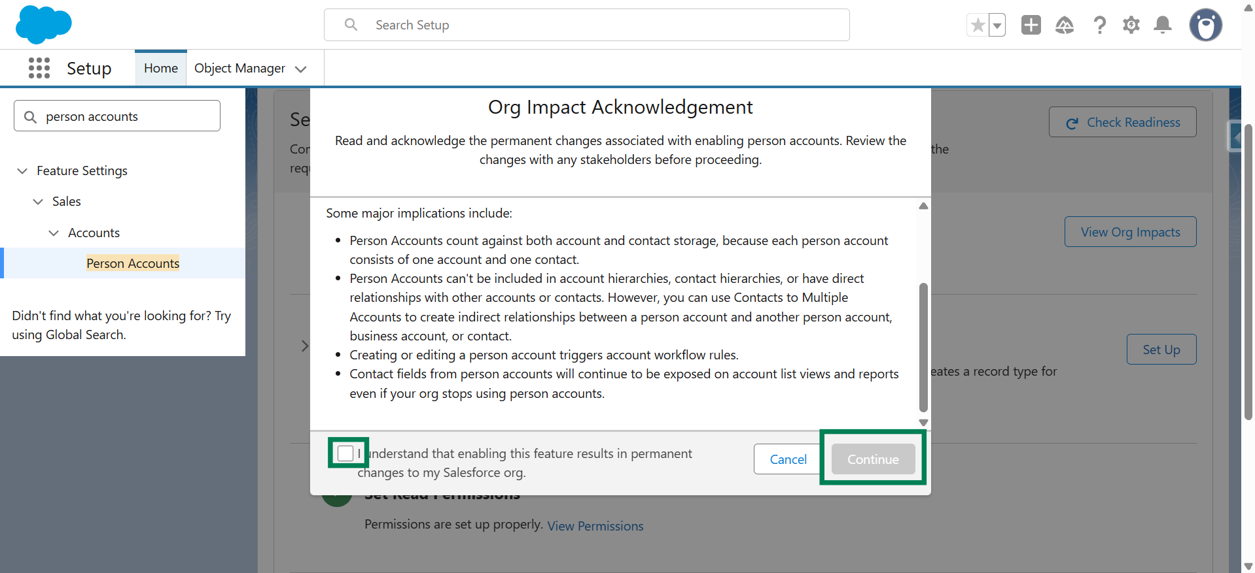Collapse the Feature Settings tree node
1255x573 pixels.
pos(22,171)
